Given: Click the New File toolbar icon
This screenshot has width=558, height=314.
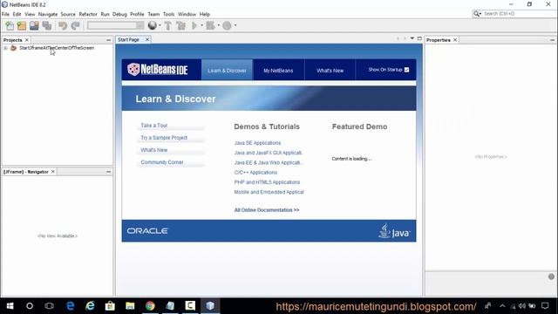Looking at the screenshot, I should tap(10, 25).
